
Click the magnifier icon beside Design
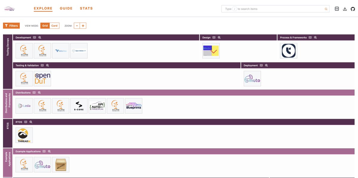(x=219, y=38)
